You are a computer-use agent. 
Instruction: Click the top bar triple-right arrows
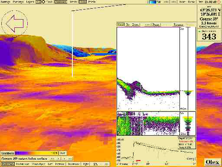pyautogui.click(x=174, y=2)
